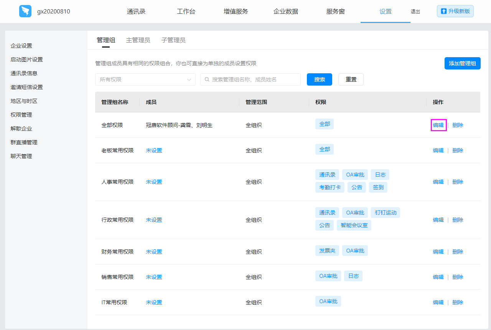
Task: Edit the 人事常用权限 group
Action: 438,182
